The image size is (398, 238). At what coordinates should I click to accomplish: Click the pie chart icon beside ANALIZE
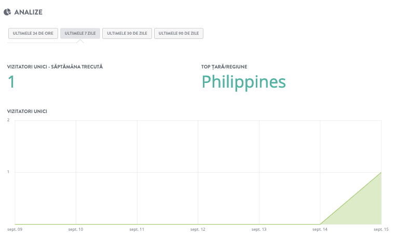click(x=8, y=11)
